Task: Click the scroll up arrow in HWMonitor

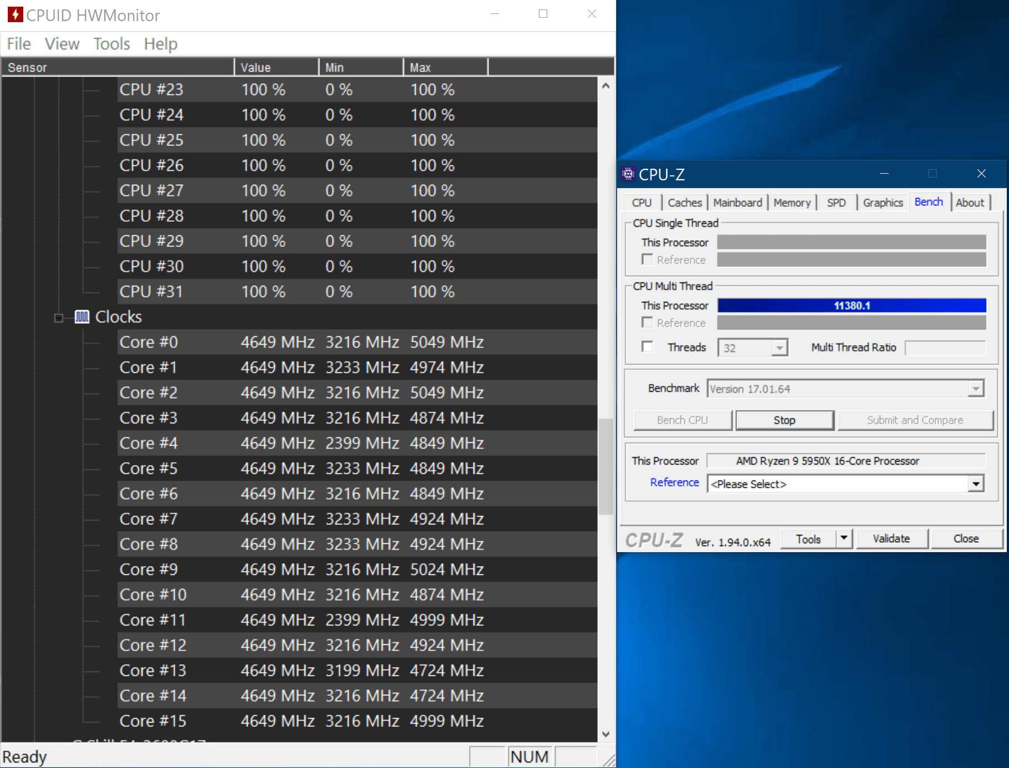Action: 606,85
